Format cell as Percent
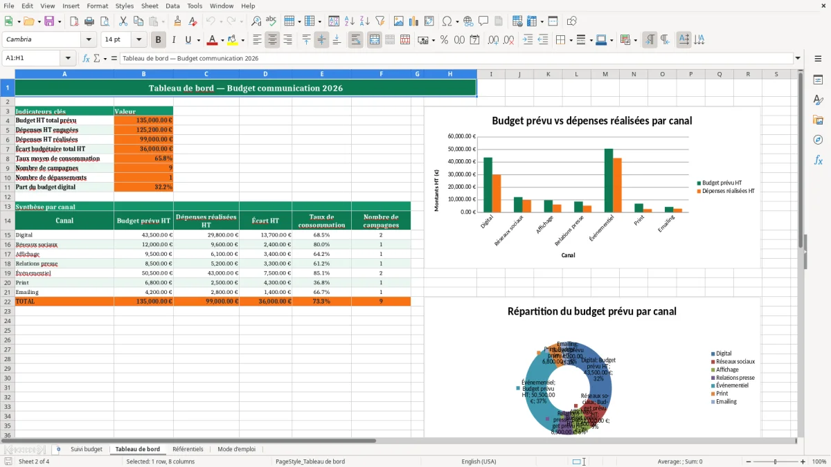This screenshot has height=467, width=831. click(445, 40)
